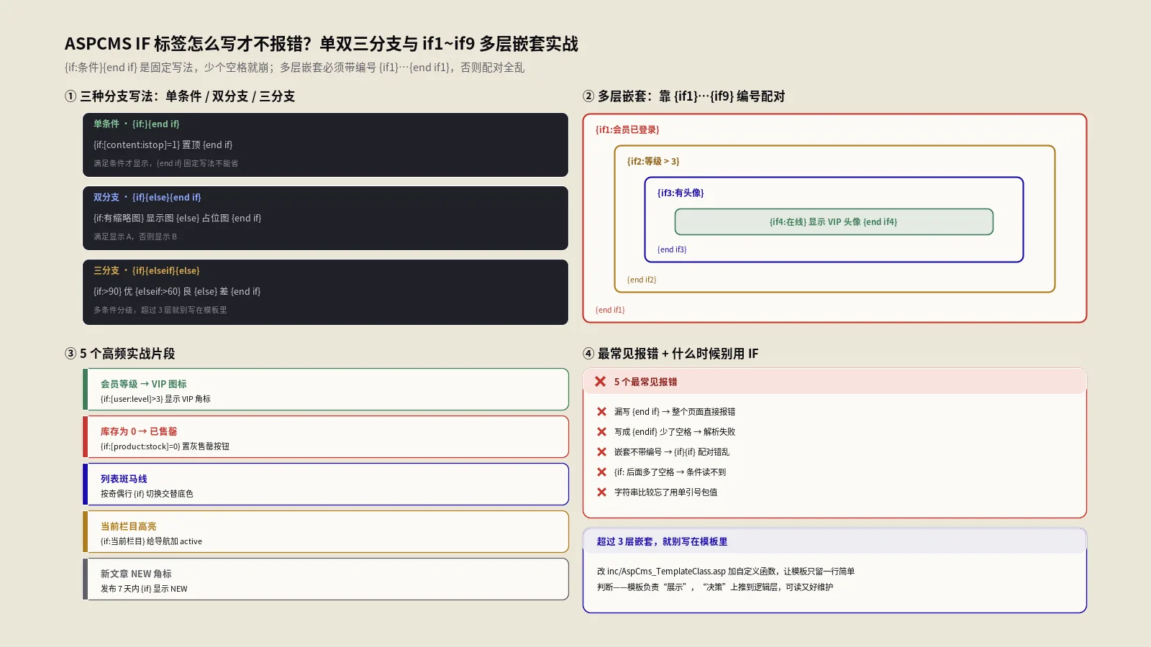Click text '{if:当前栏目} 给导航加 active'

151,541
